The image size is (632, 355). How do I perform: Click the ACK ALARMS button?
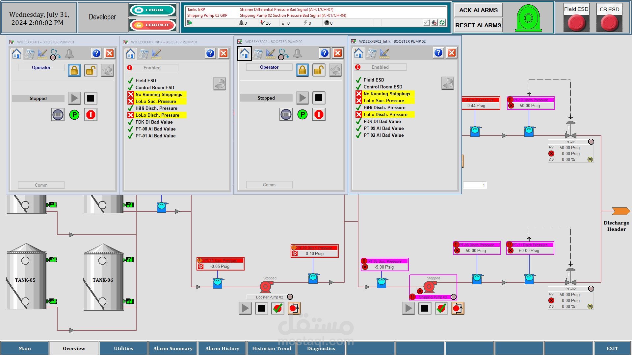[478, 10]
